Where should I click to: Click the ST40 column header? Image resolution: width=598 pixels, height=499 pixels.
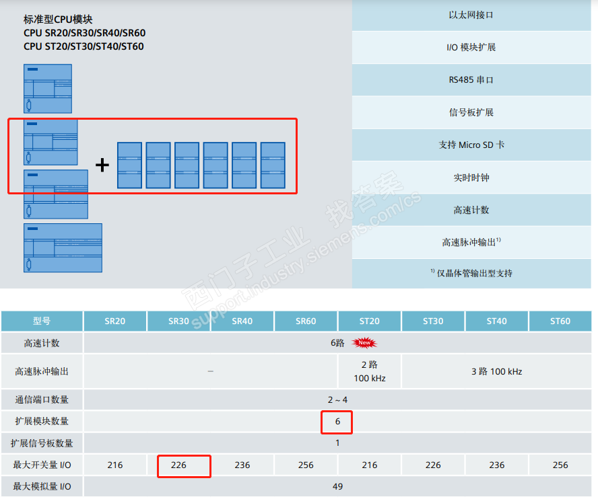point(496,321)
